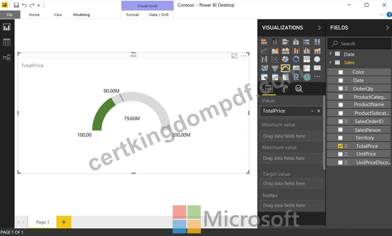Viewport: 392px width, 236px height.
Task: Select the KPI visual
Action: (x=317, y=68)
